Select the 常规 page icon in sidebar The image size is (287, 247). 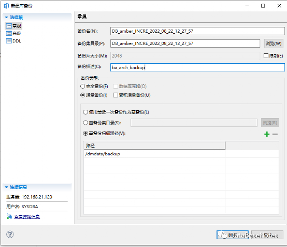click(9, 26)
